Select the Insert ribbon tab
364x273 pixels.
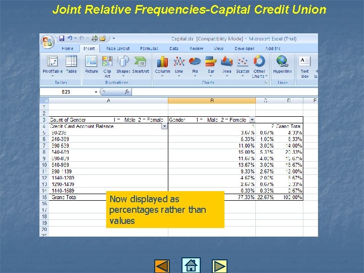click(89, 49)
